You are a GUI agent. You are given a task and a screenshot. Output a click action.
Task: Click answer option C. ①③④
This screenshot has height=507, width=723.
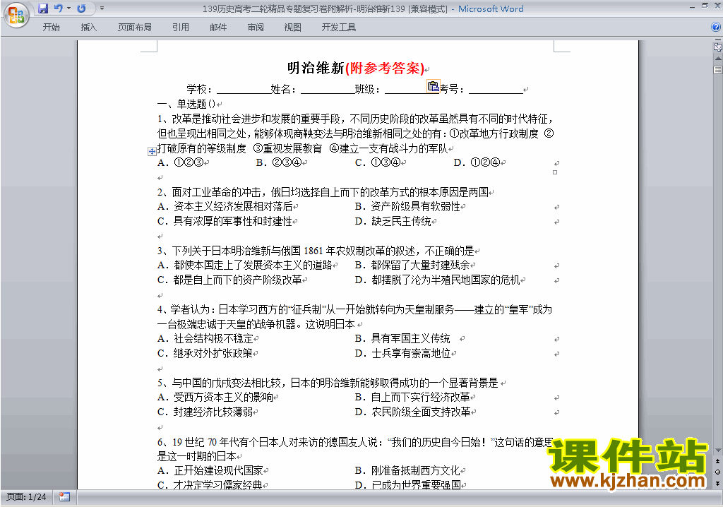[378, 163]
